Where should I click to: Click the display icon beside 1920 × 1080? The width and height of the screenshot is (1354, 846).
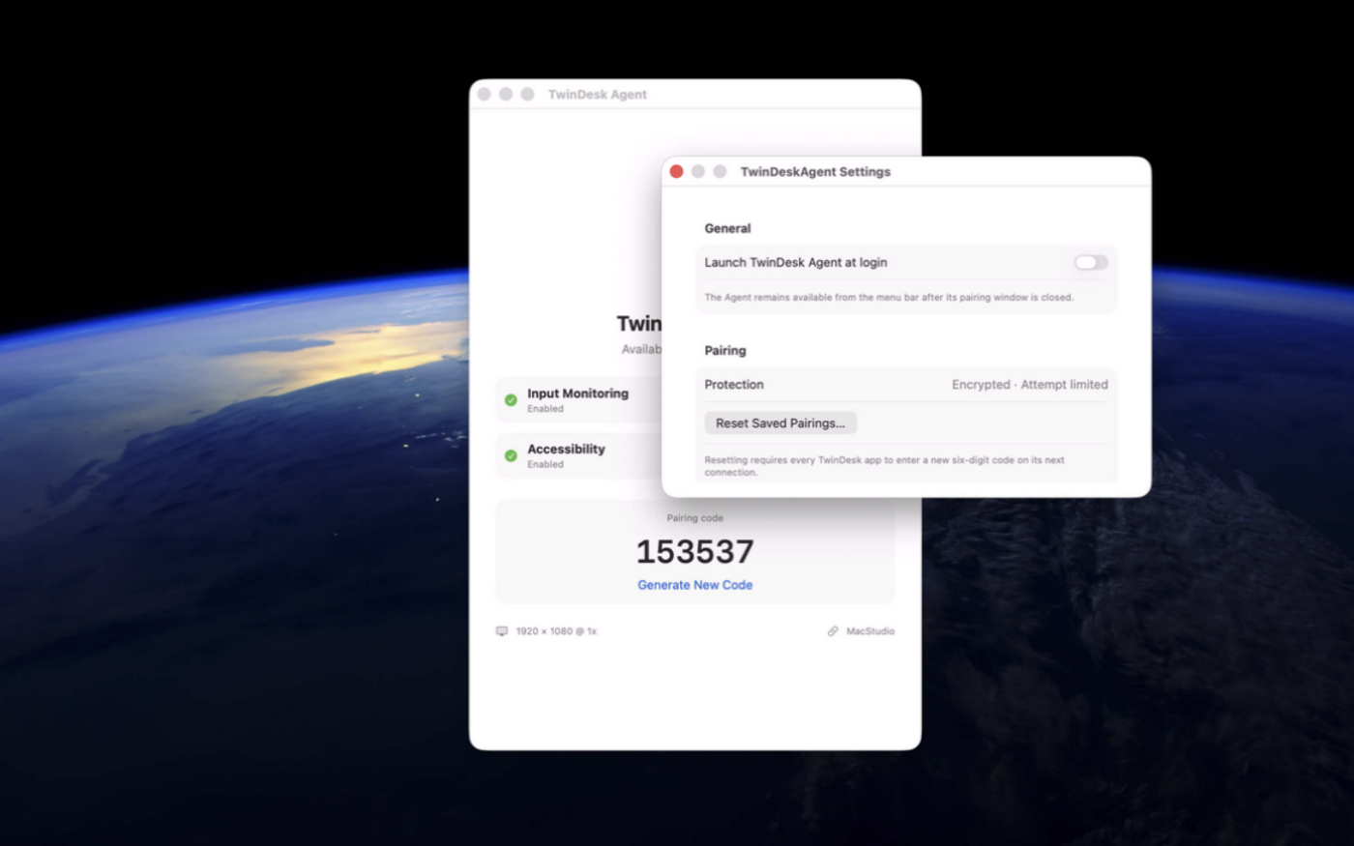[x=502, y=631]
